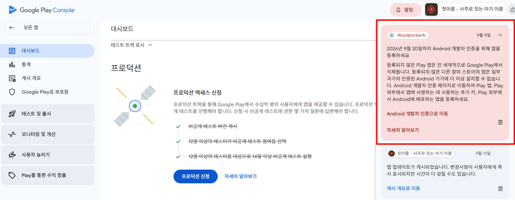Open the 통계 sidebar item
This screenshot has height=200, width=515.
(47, 65)
